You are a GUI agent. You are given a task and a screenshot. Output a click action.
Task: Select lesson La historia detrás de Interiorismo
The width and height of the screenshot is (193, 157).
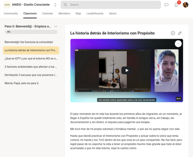coord(31,50)
